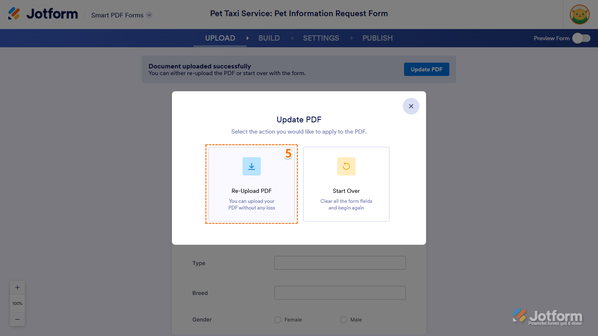Click the Type input field

pos(340,263)
